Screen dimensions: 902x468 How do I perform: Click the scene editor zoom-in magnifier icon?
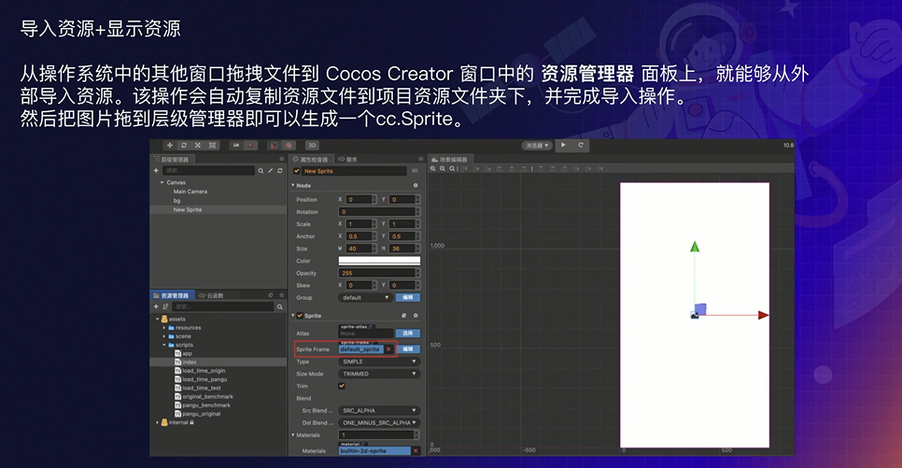pyautogui.click(x=433, y=169)
